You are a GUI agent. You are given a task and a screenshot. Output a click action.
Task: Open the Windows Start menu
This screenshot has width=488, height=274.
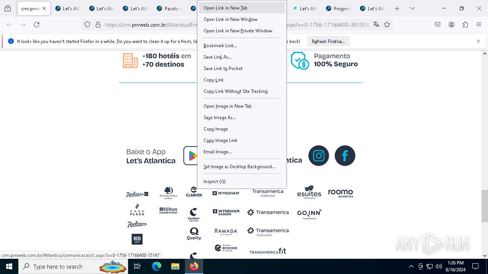pyautogui.click(x=9, y=266)
